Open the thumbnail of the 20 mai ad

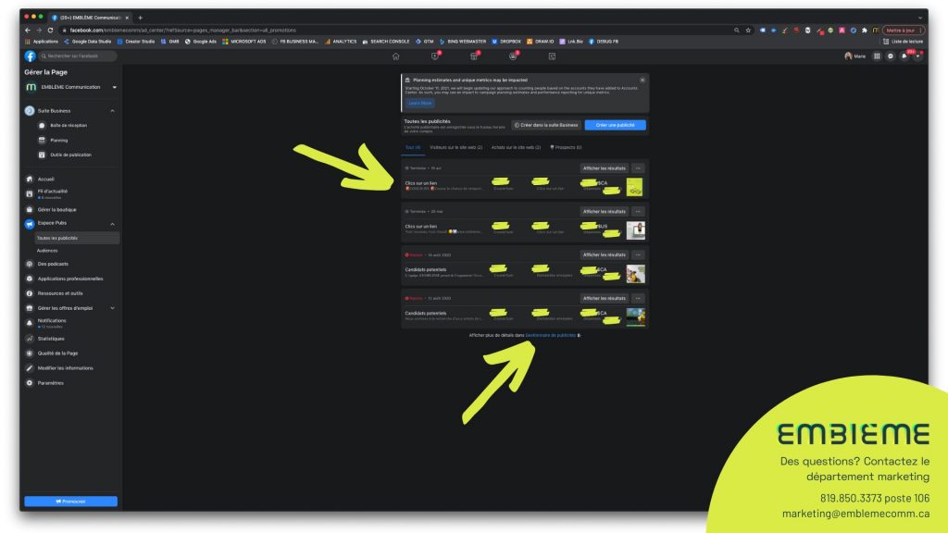click(x=635, y=230)
